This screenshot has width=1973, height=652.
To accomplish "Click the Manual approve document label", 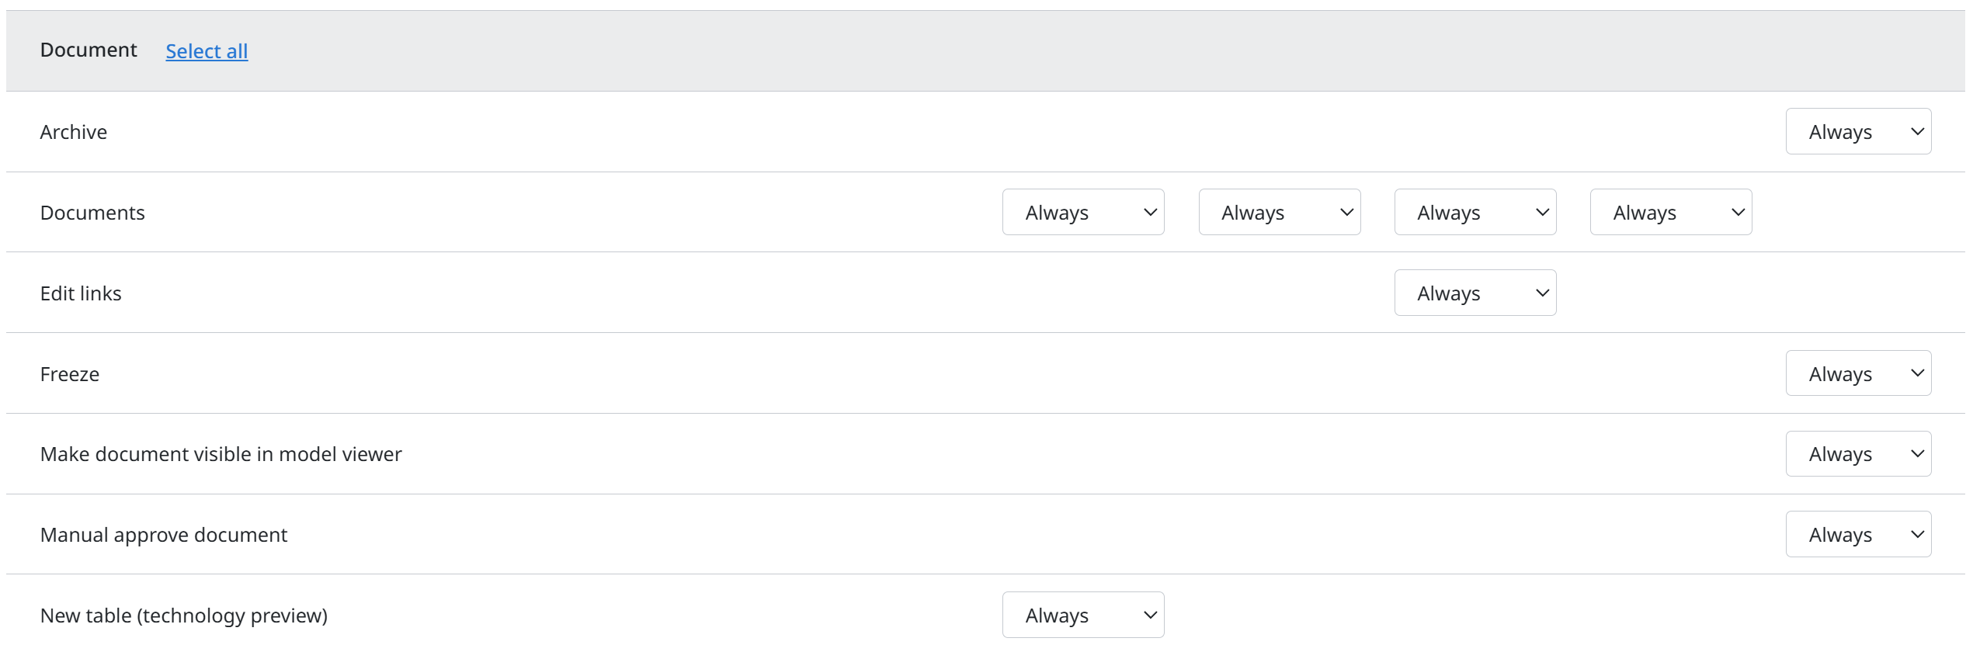I will point(164,535).
